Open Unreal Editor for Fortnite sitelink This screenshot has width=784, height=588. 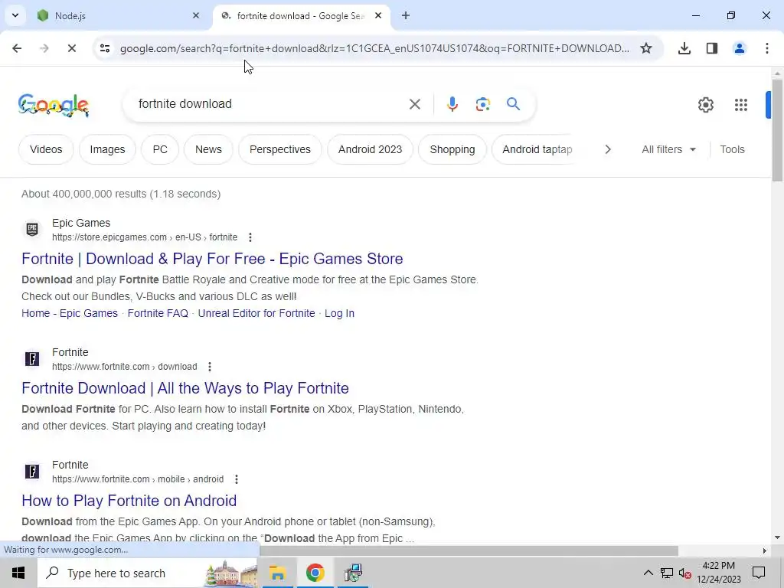pyautogui.click(x=256, y=313)
